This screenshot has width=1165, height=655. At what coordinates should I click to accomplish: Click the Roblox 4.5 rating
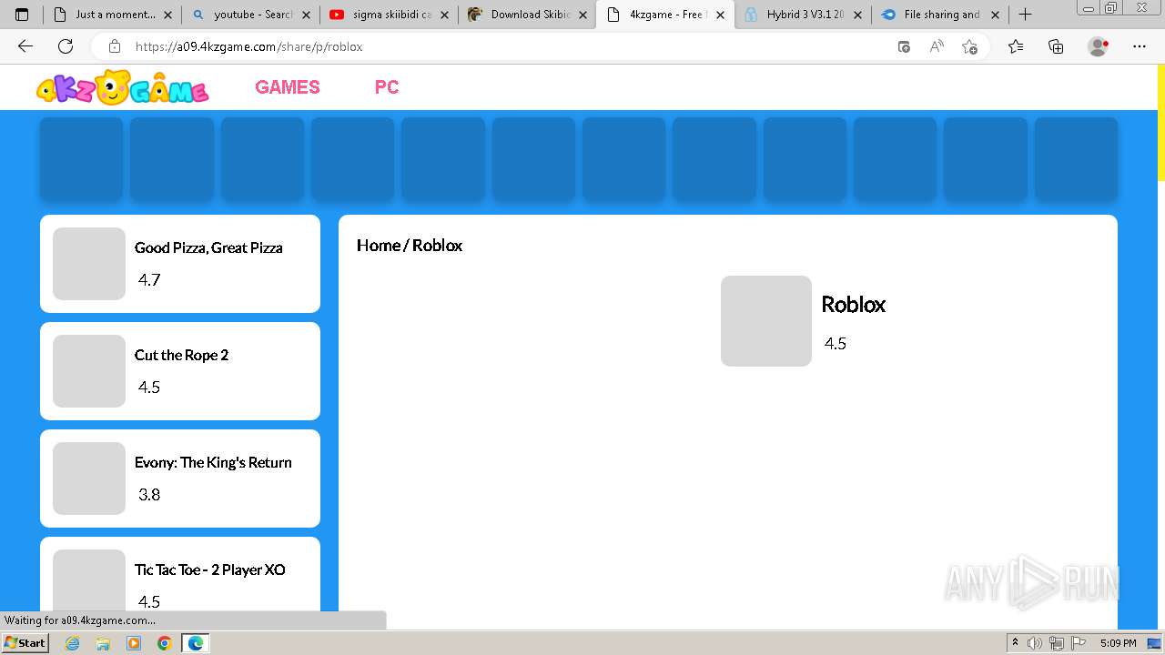[x=836, y=343]
